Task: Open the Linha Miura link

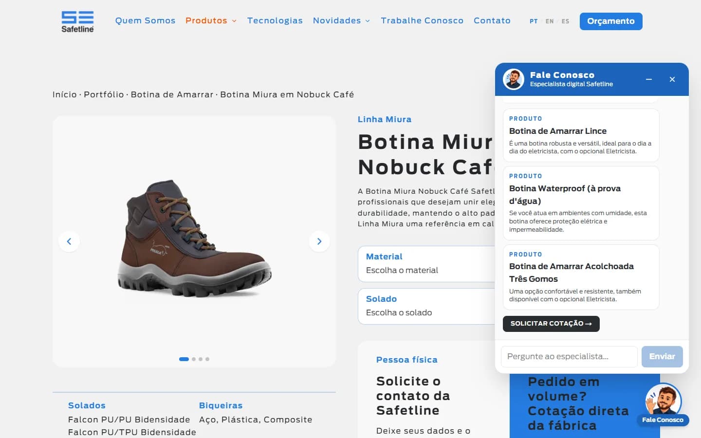Action: pyautogui.click(x=385, y=119)
